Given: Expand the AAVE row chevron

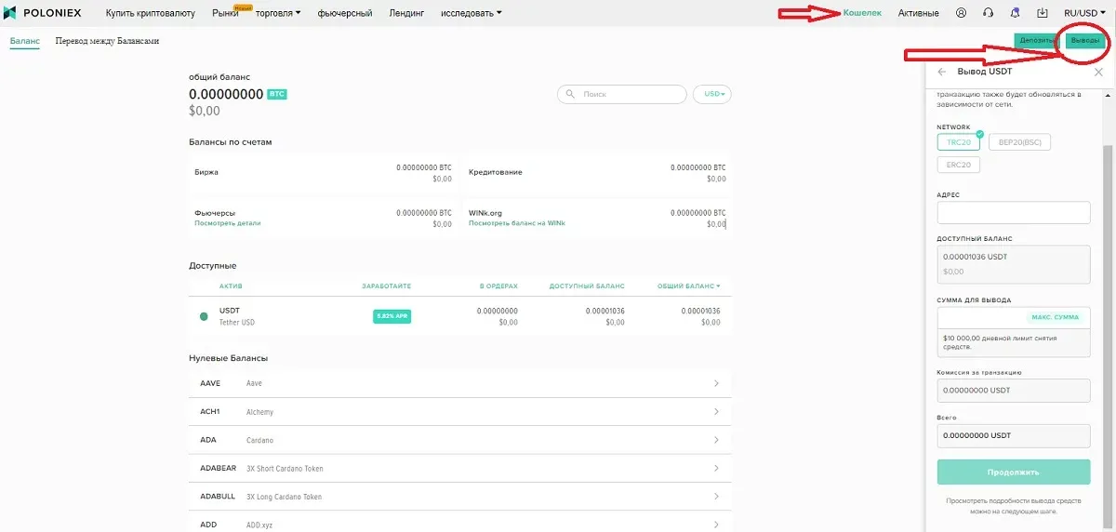Looking at the screenshot, I should coord(716,383).
